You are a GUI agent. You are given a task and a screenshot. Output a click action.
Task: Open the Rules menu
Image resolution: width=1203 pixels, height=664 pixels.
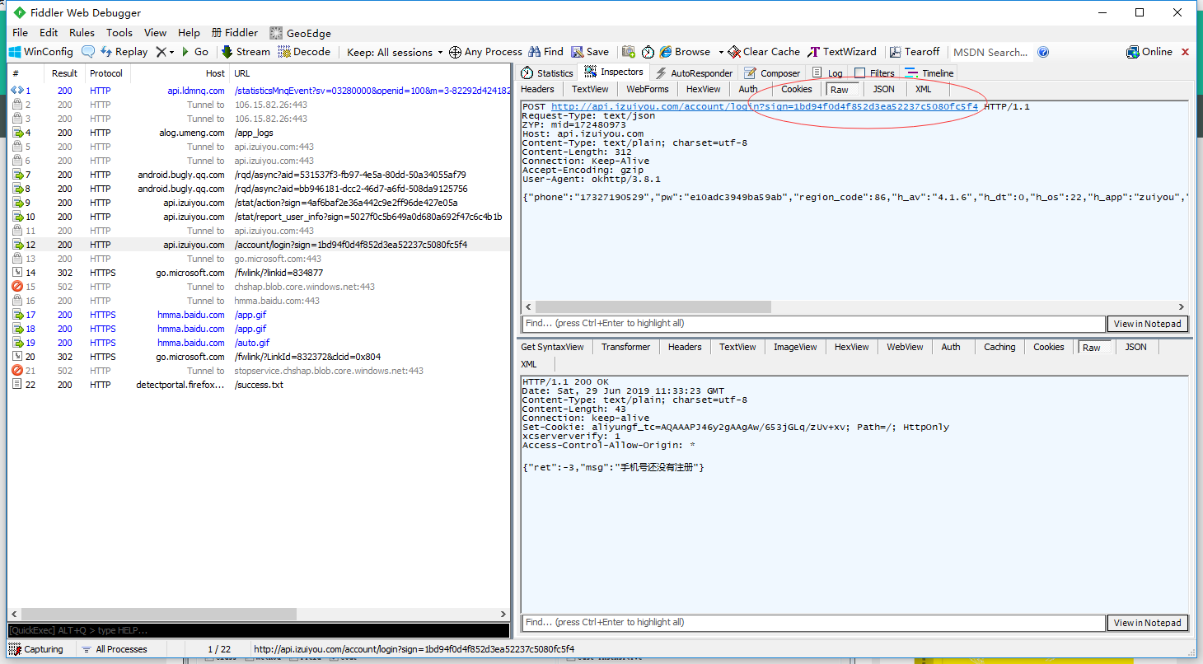(x=82, y=33)
